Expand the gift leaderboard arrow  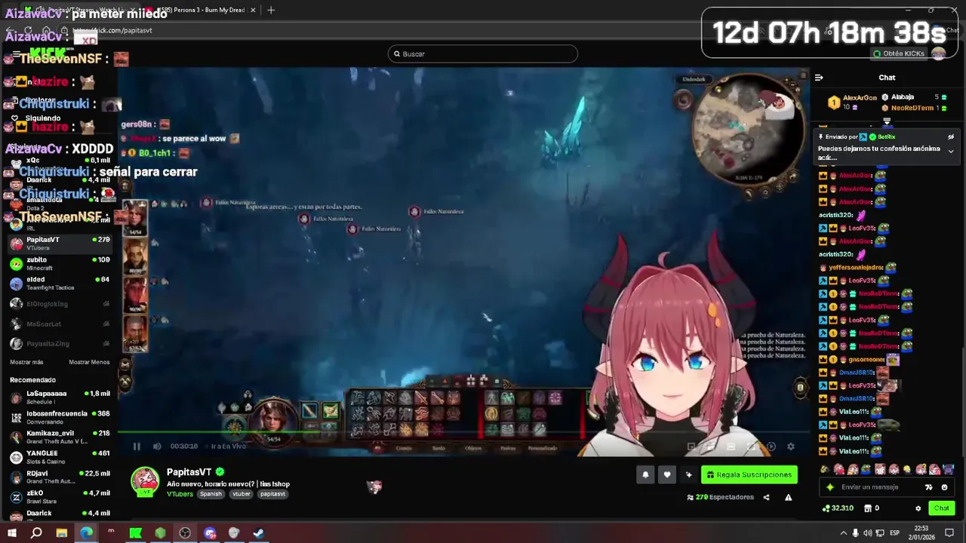[x=887, y=121]
